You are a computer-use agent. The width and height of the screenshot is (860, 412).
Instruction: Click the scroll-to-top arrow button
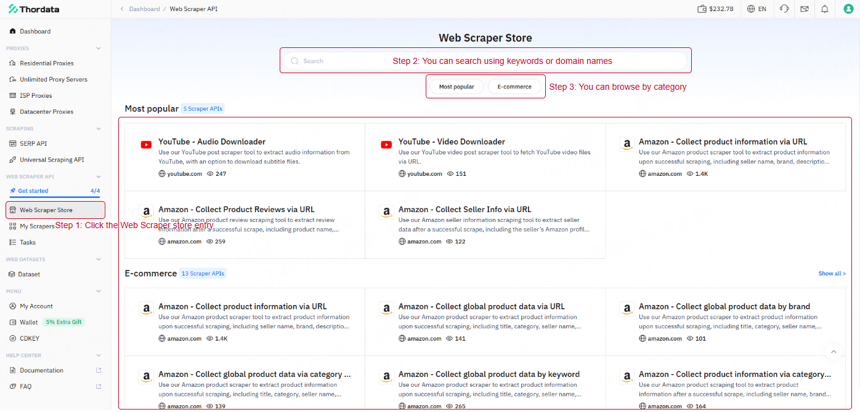click(834, 352)
